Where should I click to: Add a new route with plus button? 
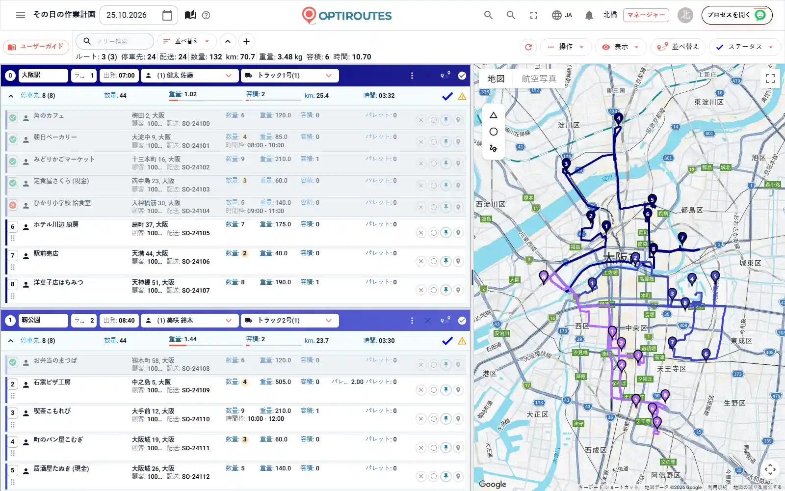coord(246,42)
